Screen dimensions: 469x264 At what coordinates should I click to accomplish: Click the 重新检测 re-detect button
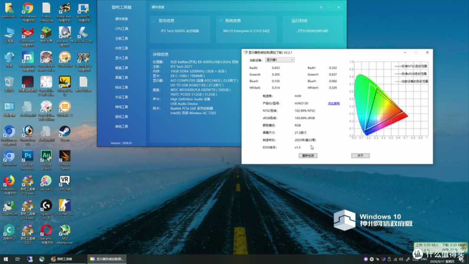[x=308, y=155]
